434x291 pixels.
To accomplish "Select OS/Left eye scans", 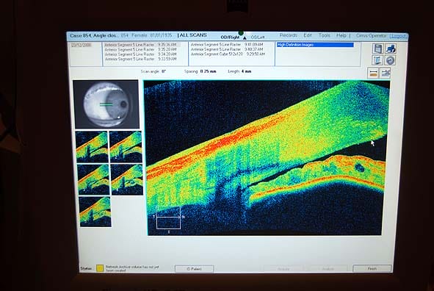I will click(x=258, y=37).
